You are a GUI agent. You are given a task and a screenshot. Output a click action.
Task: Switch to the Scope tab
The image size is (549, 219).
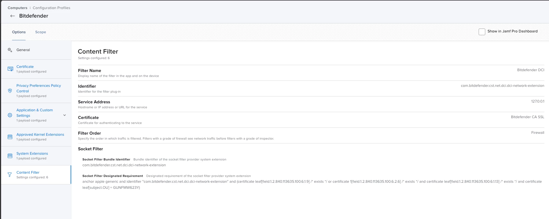pos(40,32)
